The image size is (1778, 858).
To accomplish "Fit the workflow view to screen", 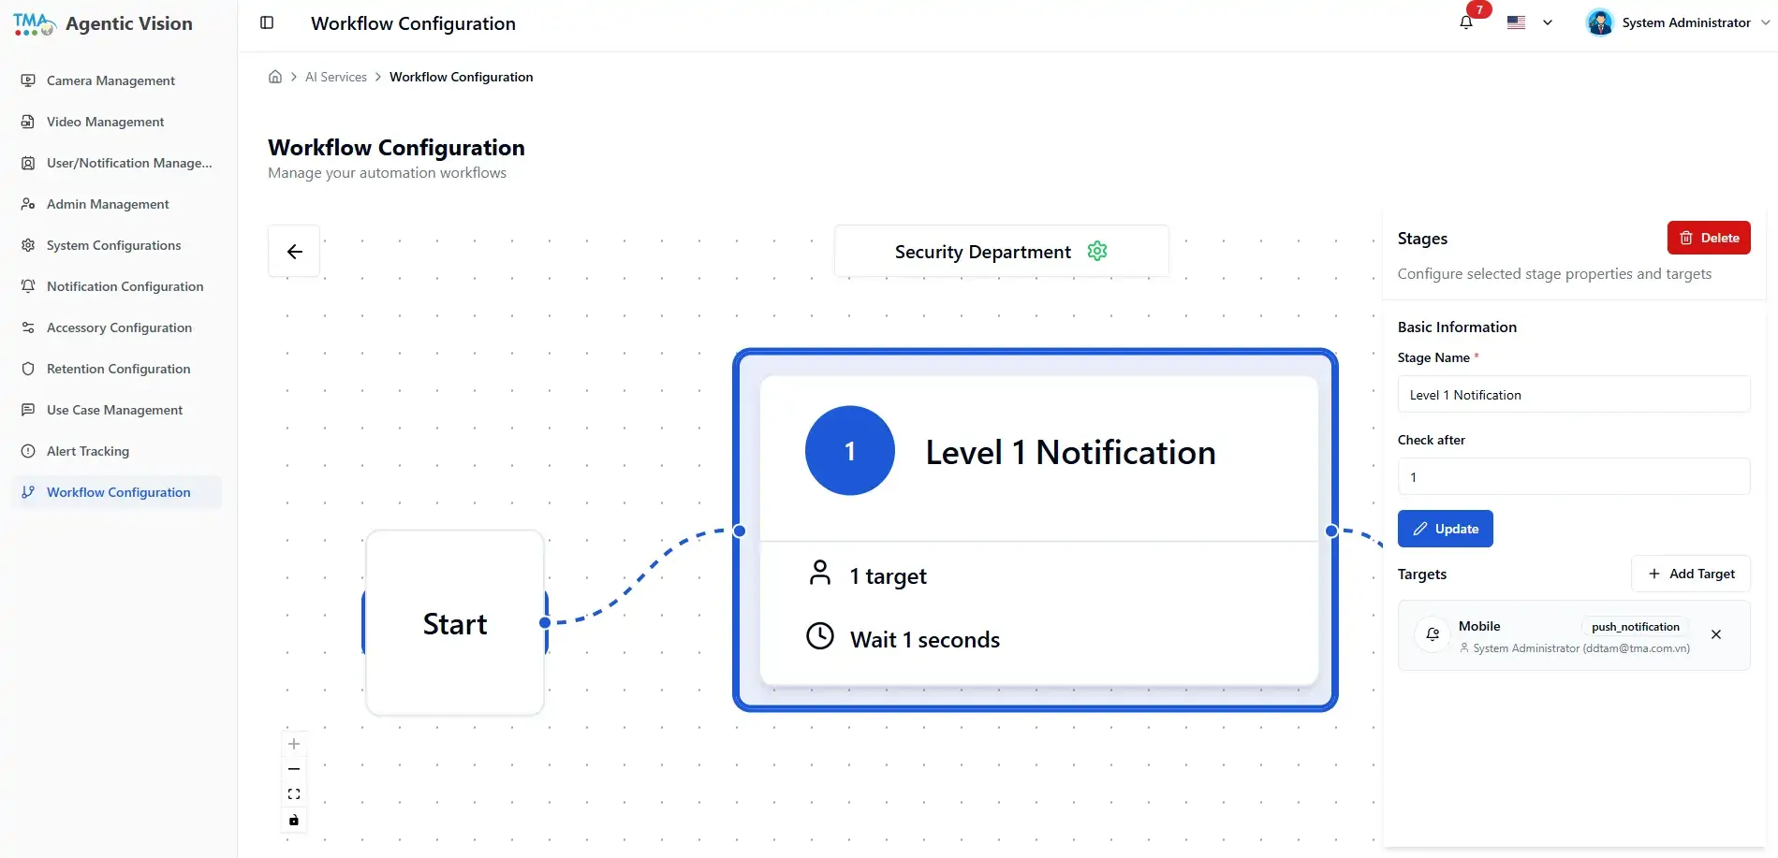I will (x=294, y=794).
